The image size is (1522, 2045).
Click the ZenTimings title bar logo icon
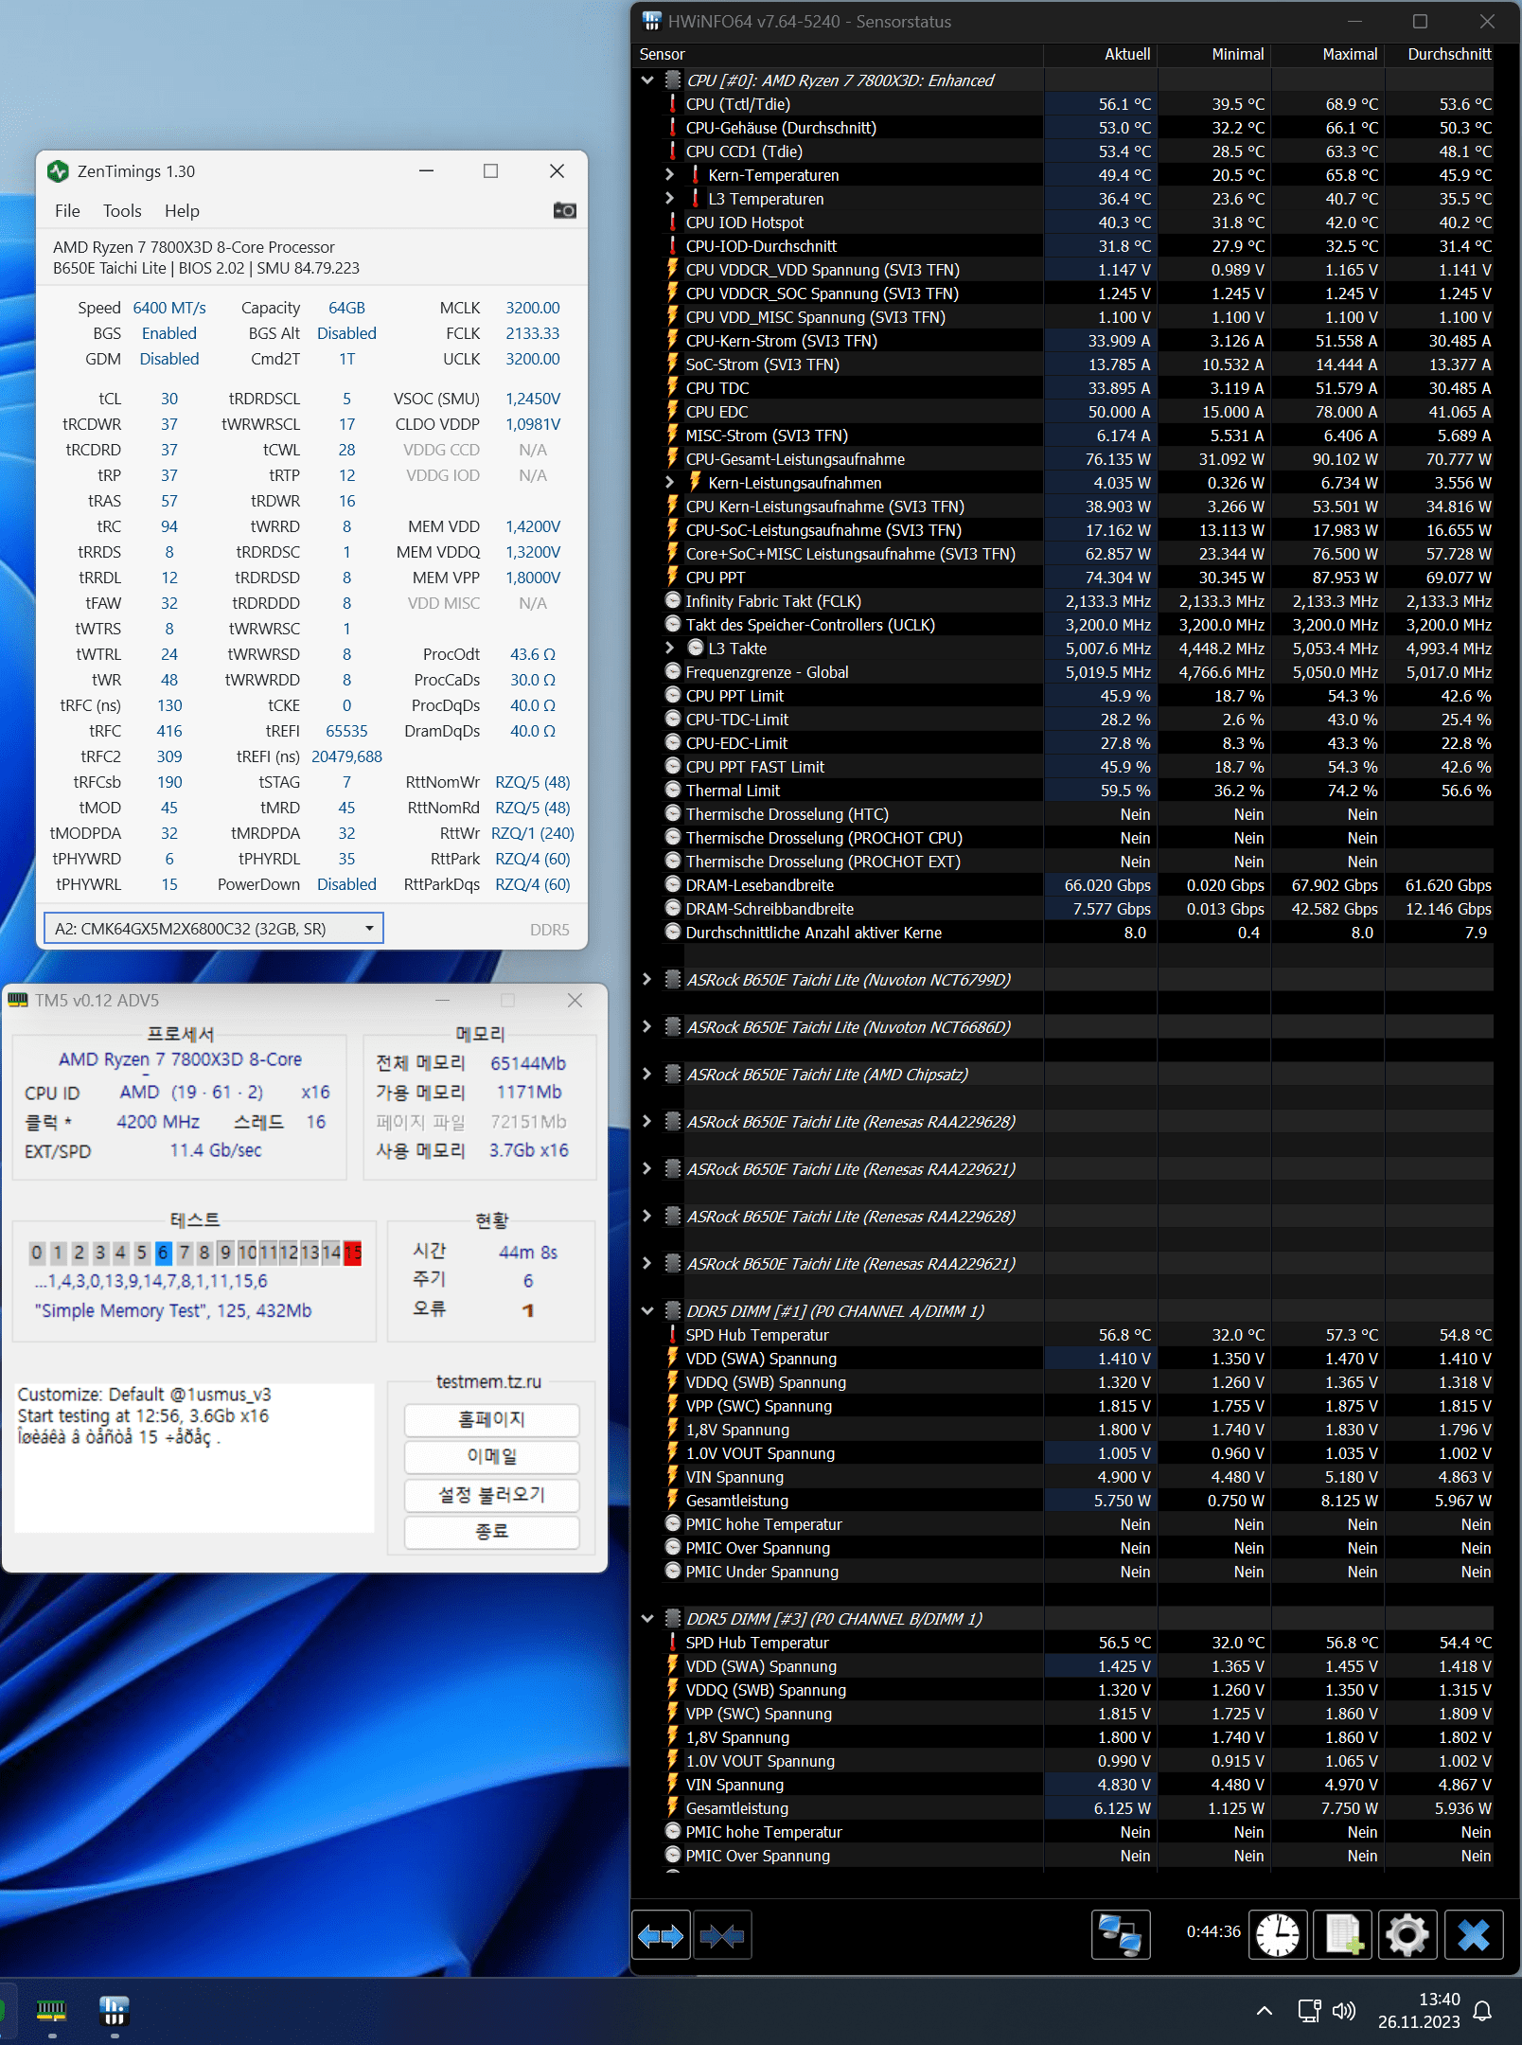(58, 171)
